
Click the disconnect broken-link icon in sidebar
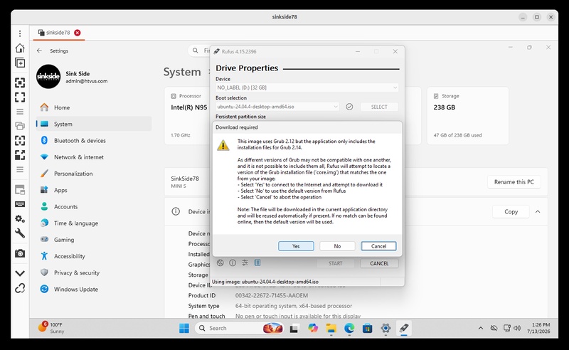(20, 288)
